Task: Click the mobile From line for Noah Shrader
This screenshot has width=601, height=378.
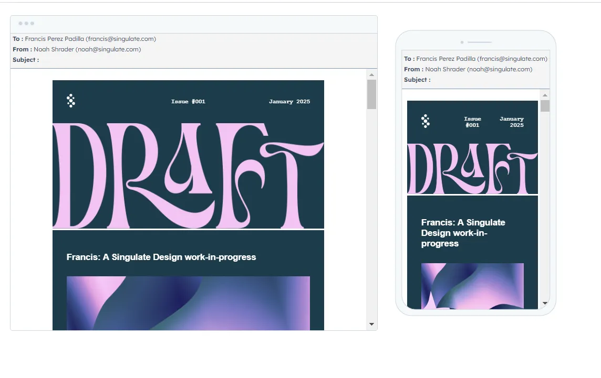Action: point(468,69)
